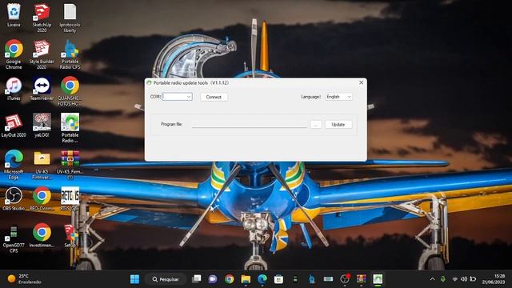The width and height of the screenshot is (512, 288).
Task: Select the QUANSHE... FOTOS Chrome shortcut
Action: coord(70,91)
